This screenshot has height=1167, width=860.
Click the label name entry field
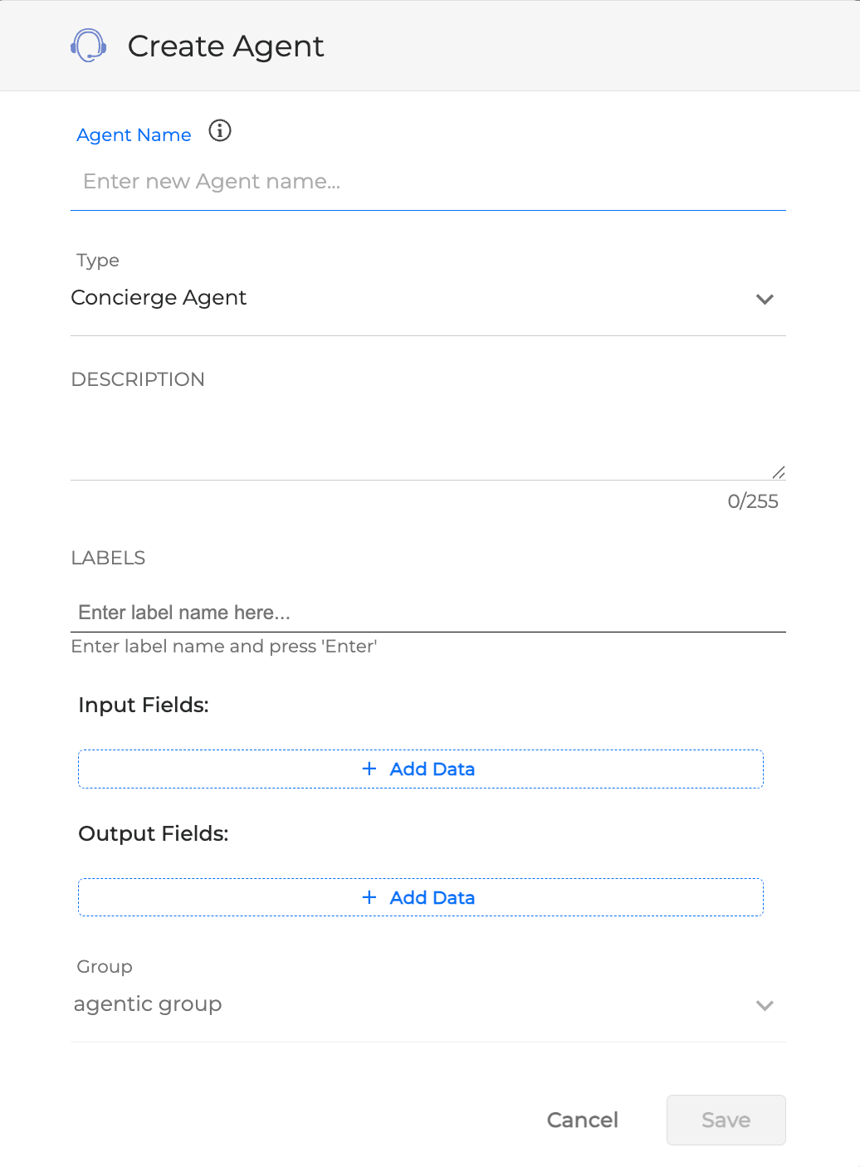tap(332, 613)
